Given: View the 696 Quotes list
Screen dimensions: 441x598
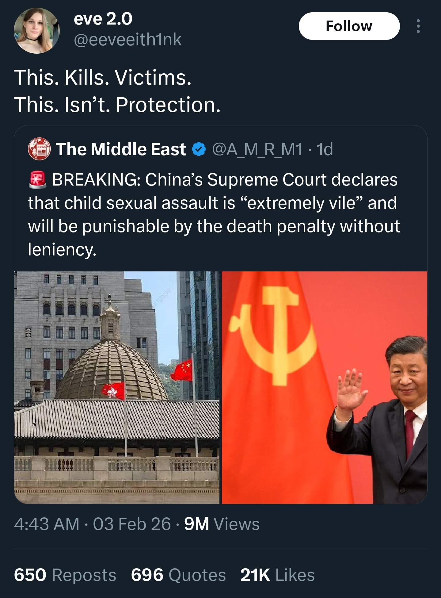Looking at the screenshot, I should point(178,575).
